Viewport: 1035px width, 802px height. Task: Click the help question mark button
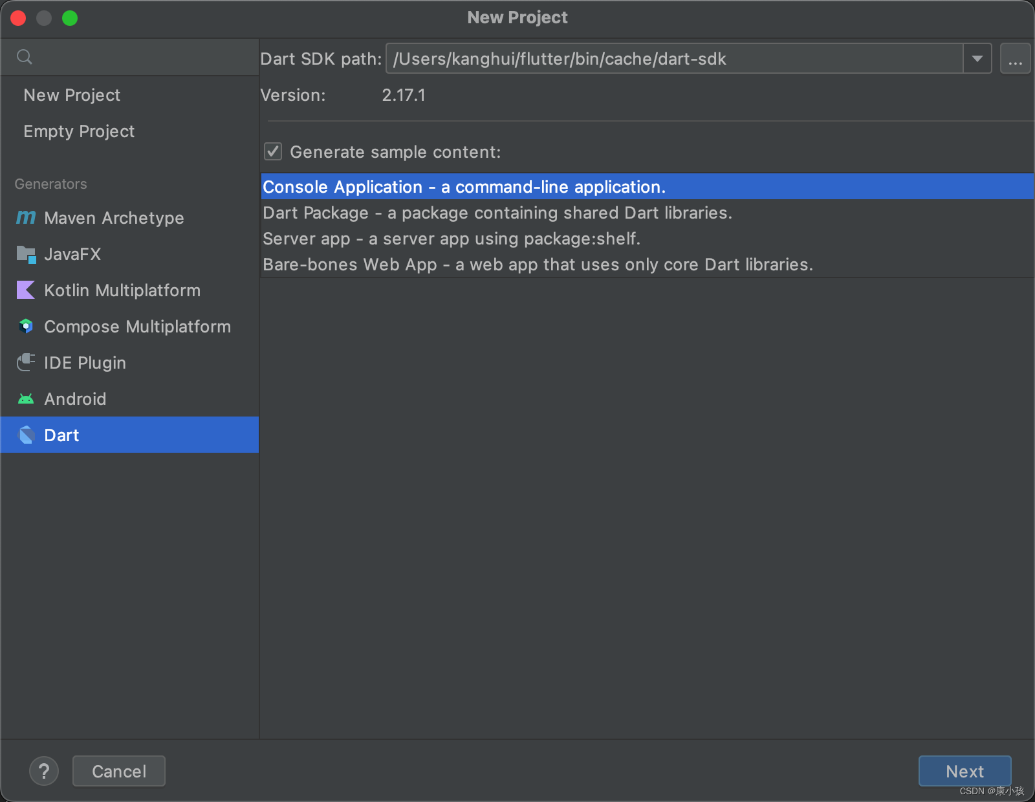click(44, 771)
